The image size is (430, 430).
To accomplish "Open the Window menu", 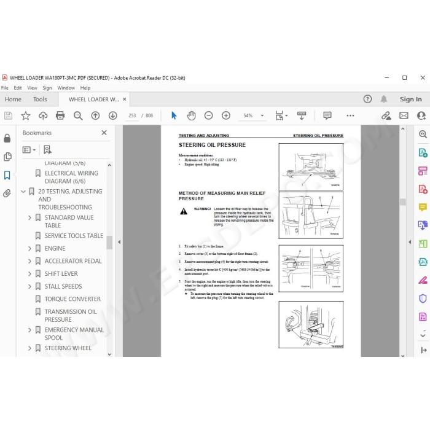I will tap(66, 88).
